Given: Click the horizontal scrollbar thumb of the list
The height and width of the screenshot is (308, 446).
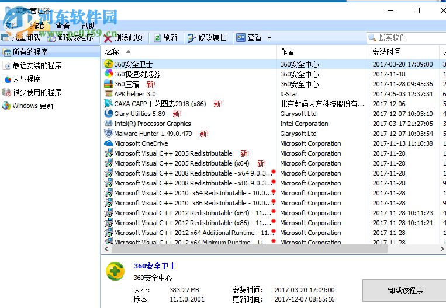Looking at the screenshot, I should [250, 249].
